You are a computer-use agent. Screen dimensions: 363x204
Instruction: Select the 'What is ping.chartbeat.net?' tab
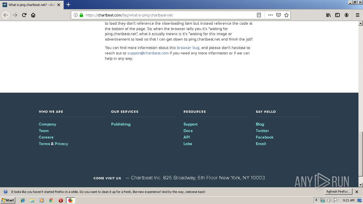click(x=31, y=5)
